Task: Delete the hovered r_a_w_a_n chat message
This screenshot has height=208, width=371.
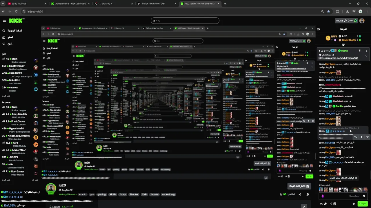Action: 368,137
